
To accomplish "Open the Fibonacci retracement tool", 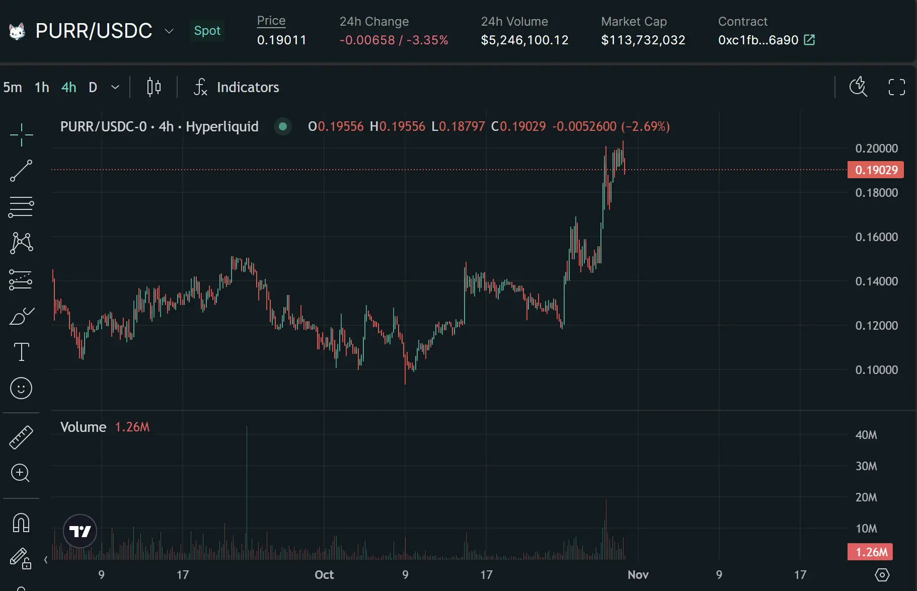I will tap(21, 207).
